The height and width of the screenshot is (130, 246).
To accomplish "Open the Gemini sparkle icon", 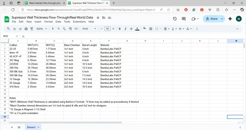I will coord(230,19).
